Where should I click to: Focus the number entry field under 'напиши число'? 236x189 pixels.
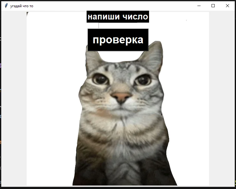[x=118, y=25]
